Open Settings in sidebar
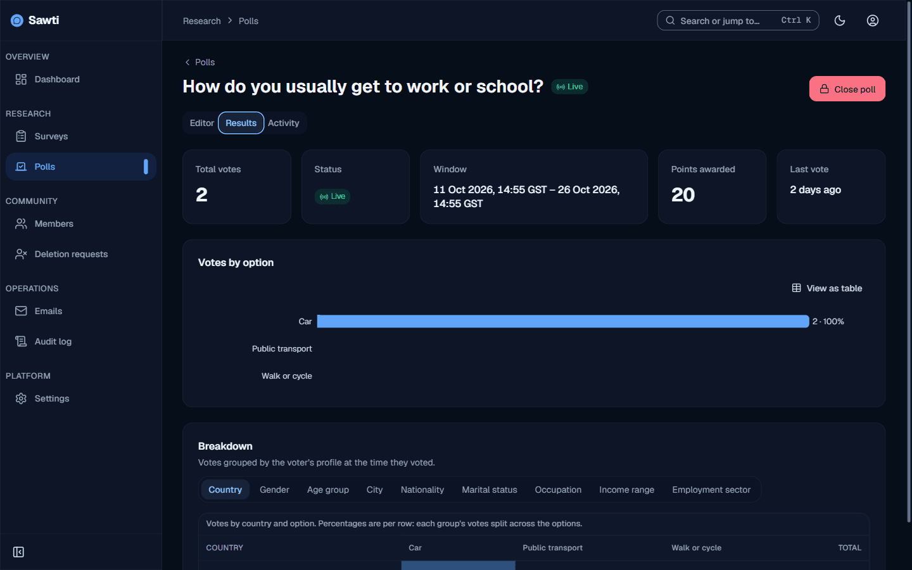 coord(80,398)
